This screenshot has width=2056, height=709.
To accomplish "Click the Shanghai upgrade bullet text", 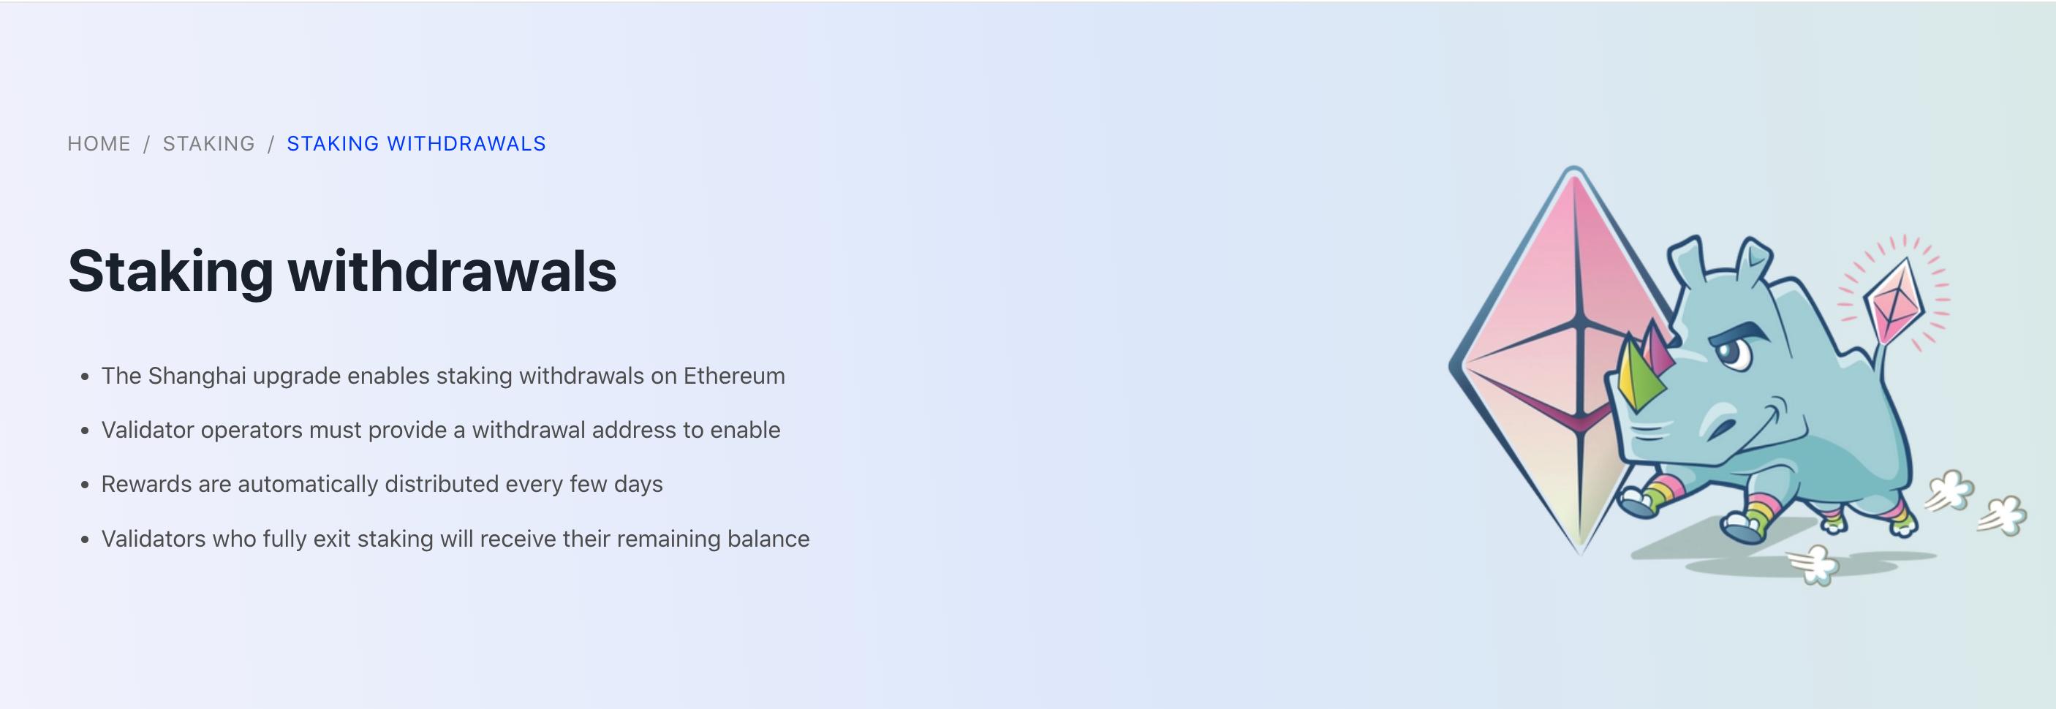I will [442, 376].
